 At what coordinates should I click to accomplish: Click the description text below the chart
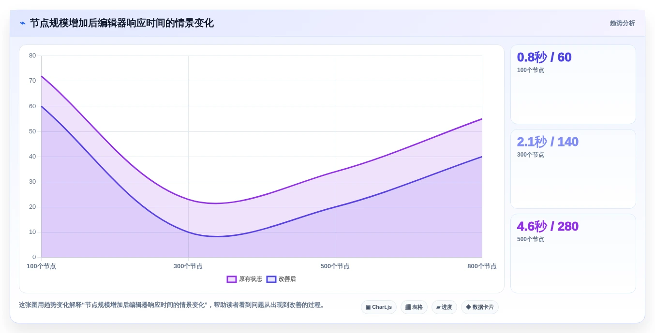173,305
